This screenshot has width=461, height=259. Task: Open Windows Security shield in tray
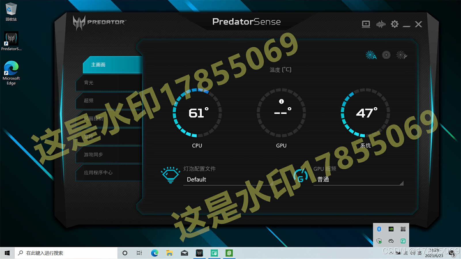[379, 241]
